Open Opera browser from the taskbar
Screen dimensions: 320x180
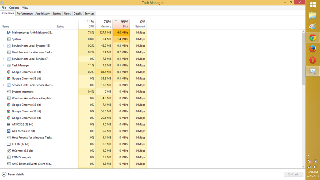[x=313, y=60]
